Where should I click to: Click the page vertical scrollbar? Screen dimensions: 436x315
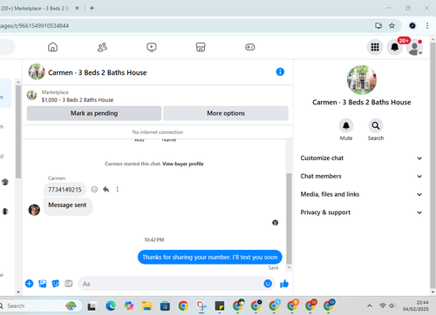tap(433, 165)
